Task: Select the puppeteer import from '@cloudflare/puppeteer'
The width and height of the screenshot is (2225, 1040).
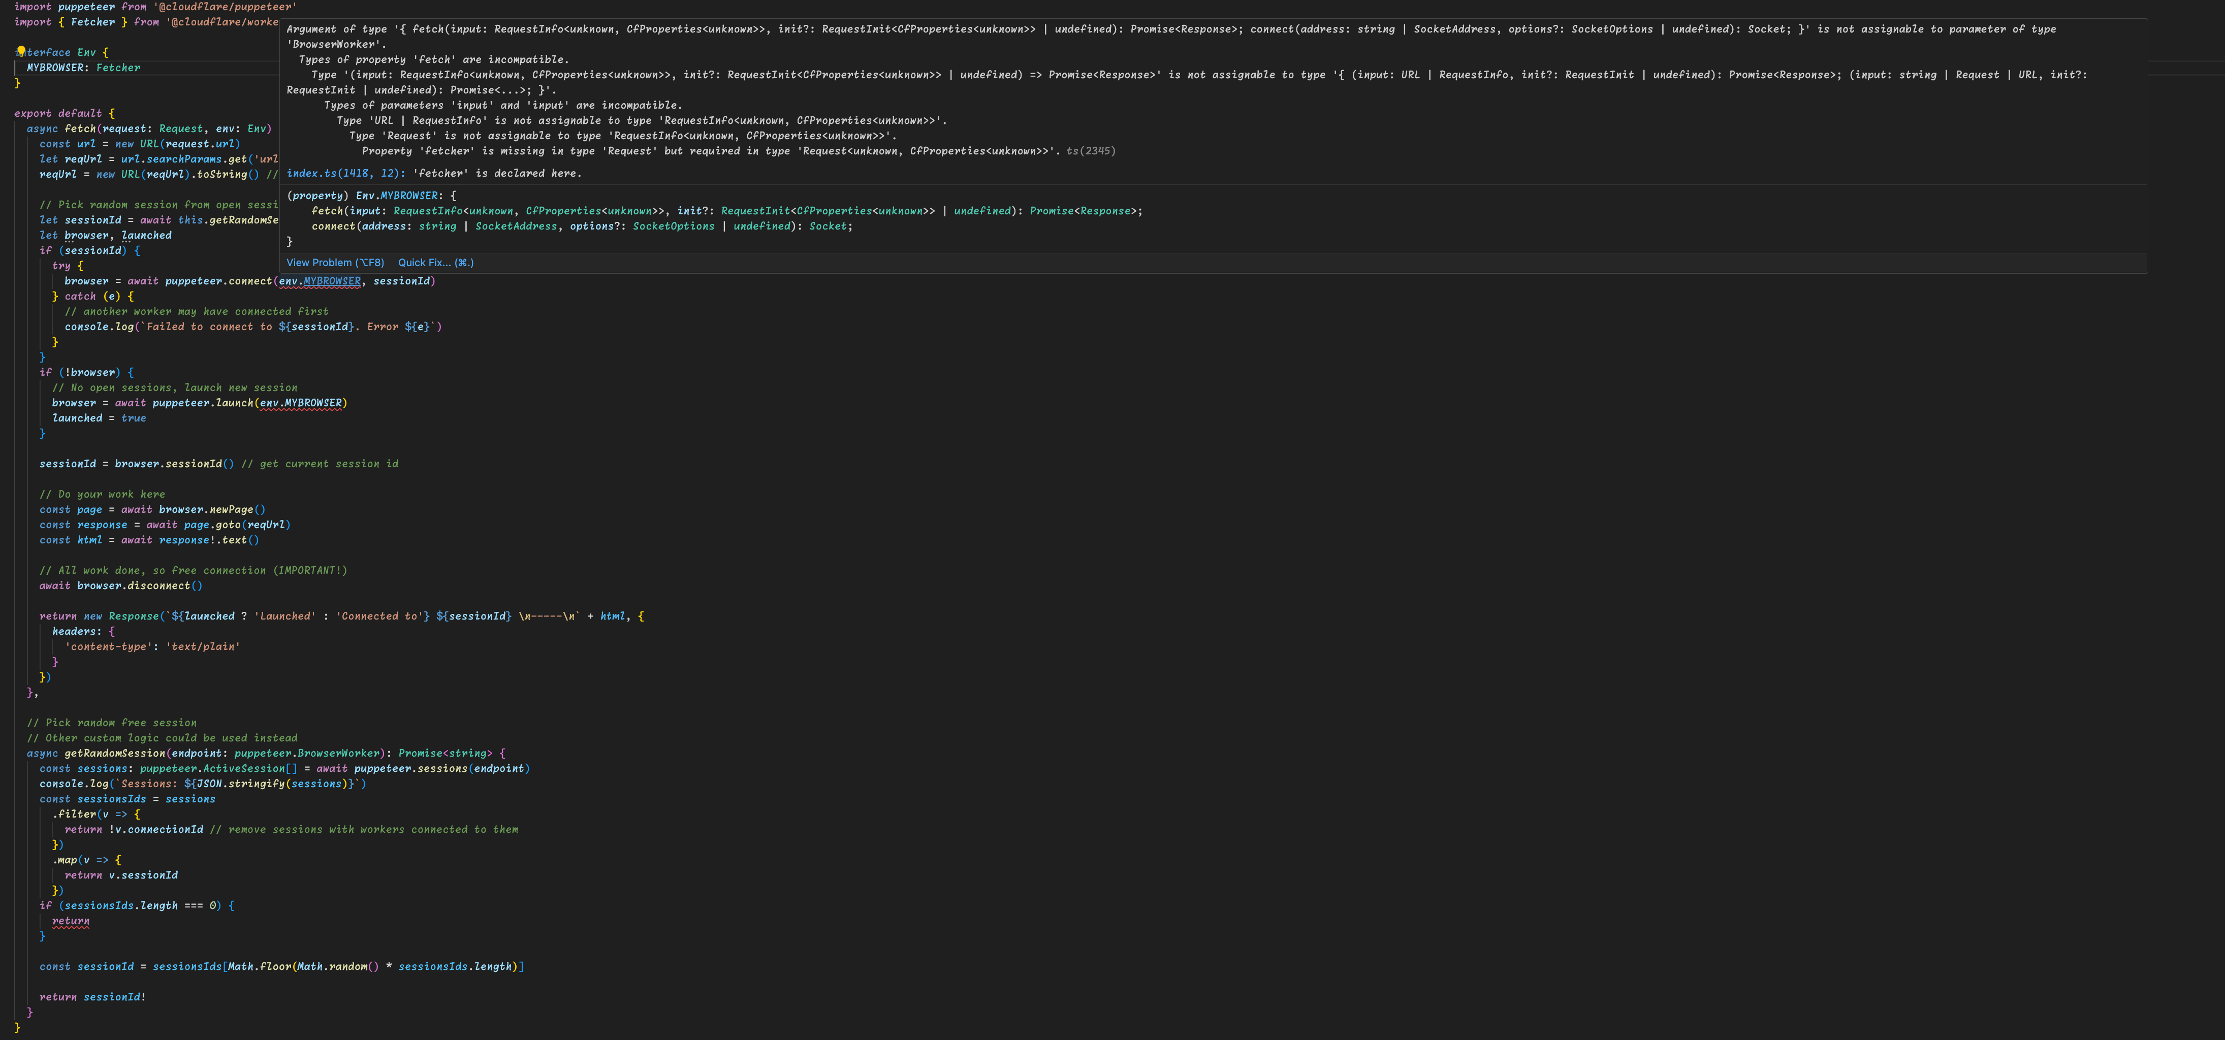Action: 86,6
